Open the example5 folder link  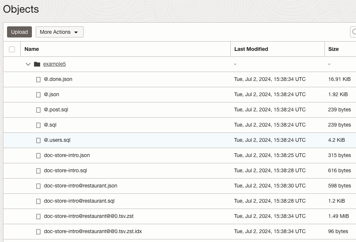click(x=54, y=64)
